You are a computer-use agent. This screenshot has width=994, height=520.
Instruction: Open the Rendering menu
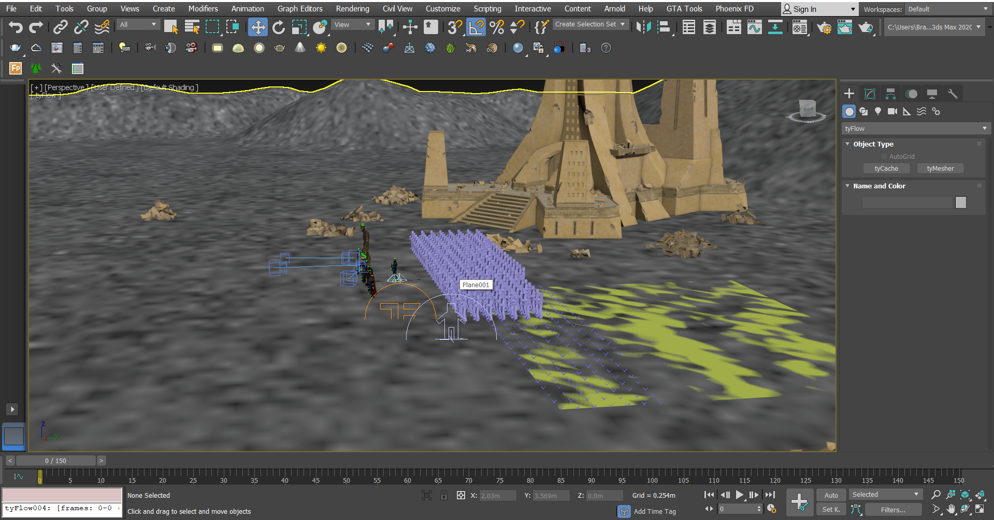352,9
